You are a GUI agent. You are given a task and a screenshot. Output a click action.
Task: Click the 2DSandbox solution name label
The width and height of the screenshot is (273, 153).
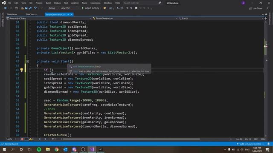172,3
